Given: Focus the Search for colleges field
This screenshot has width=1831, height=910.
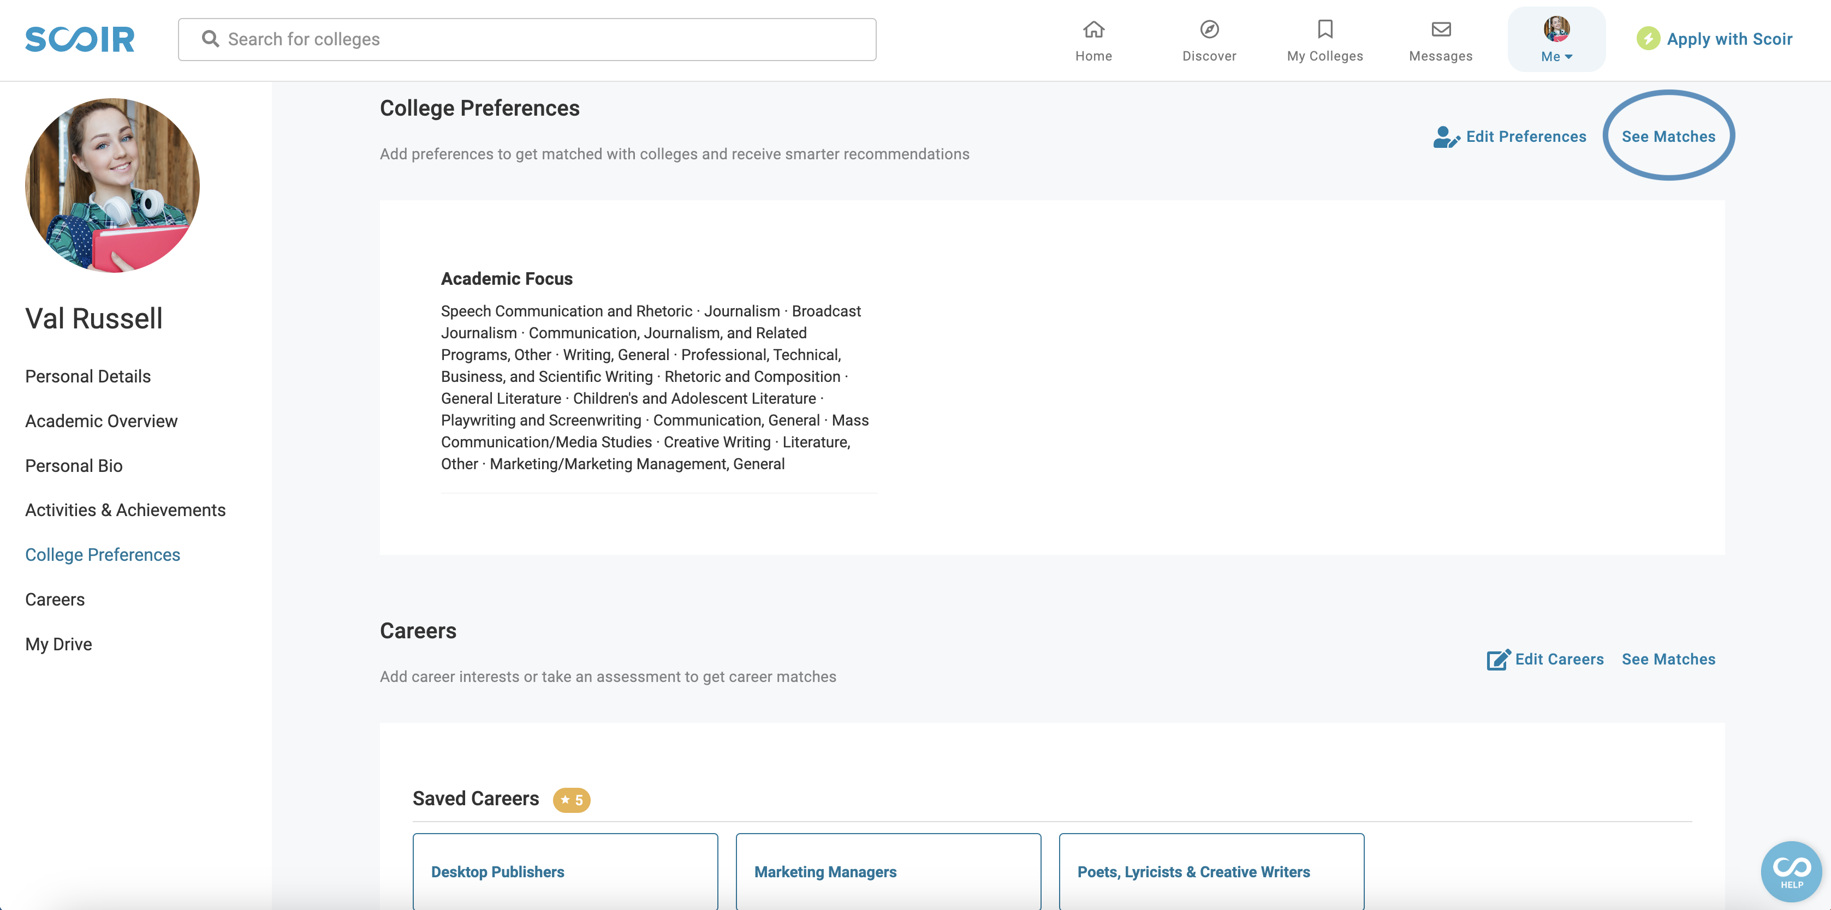Looking at the screenshot, I should pos(527,39).
